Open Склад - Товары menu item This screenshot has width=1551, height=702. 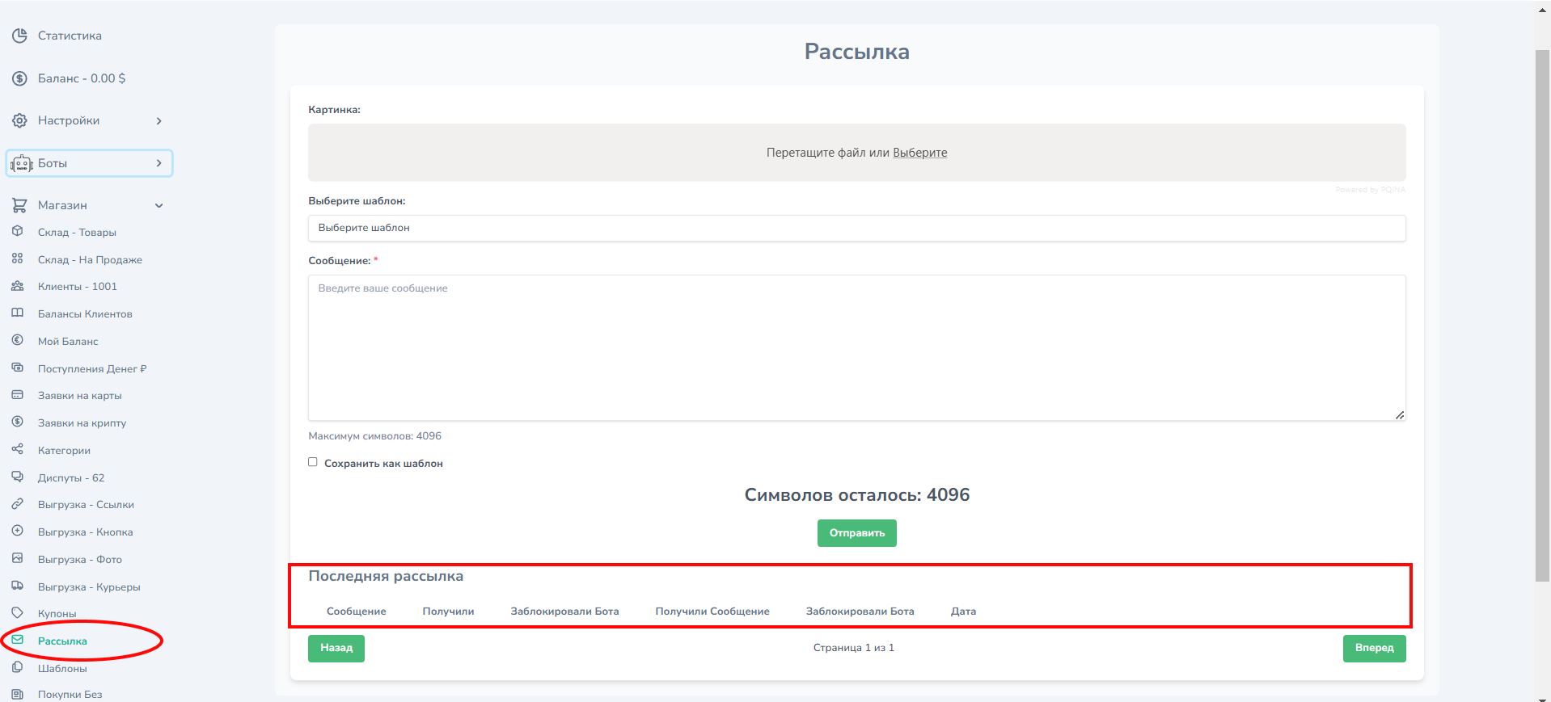pos(77,233)
